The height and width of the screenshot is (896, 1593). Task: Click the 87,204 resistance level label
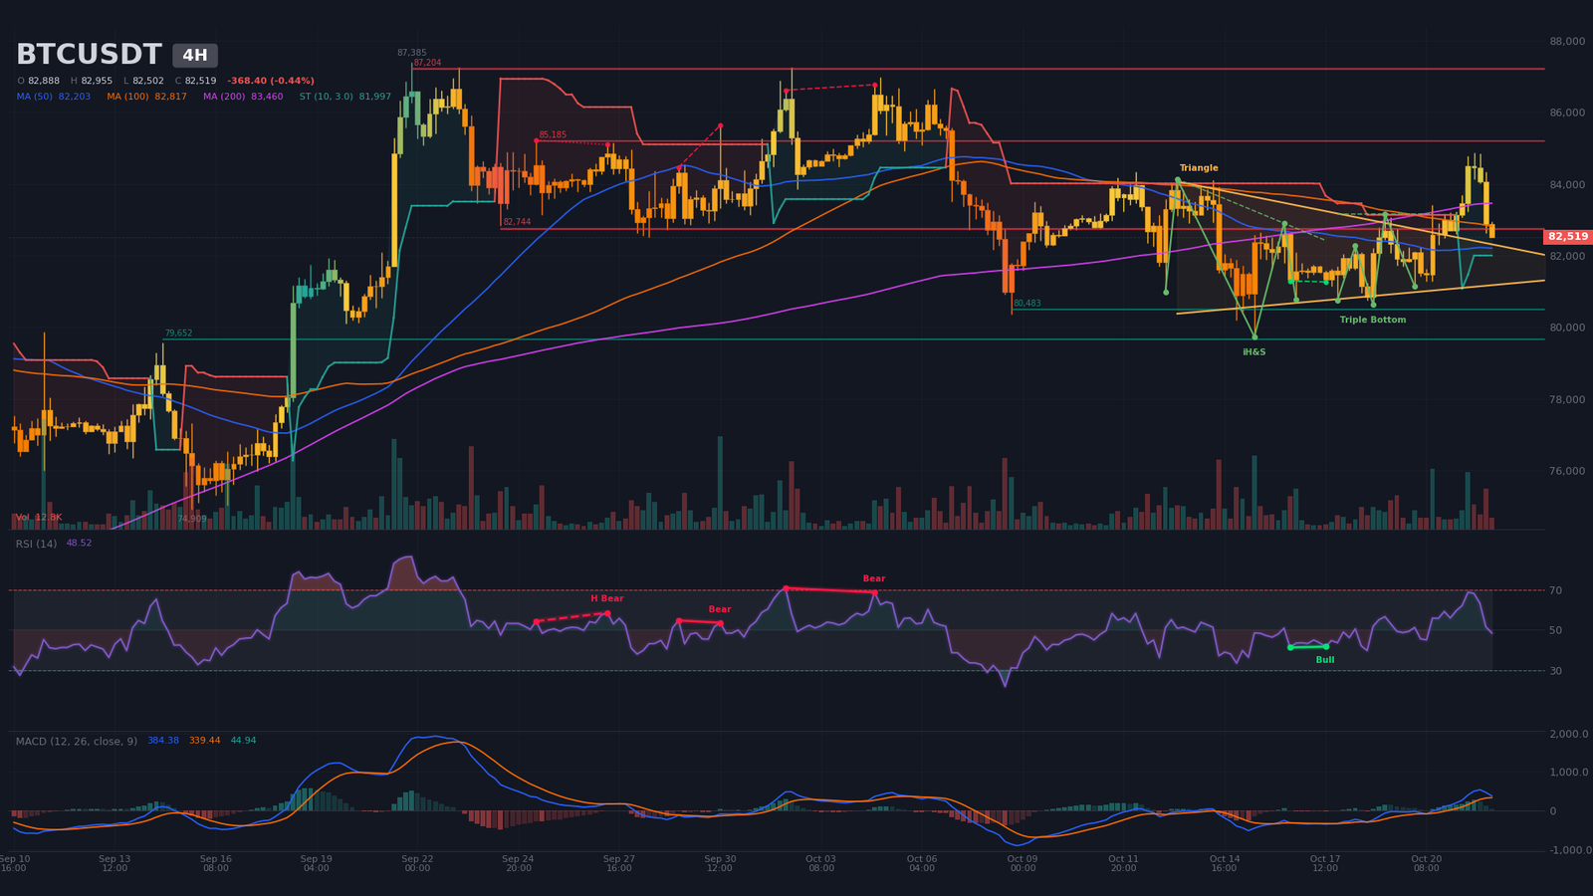tap(427, 63)
